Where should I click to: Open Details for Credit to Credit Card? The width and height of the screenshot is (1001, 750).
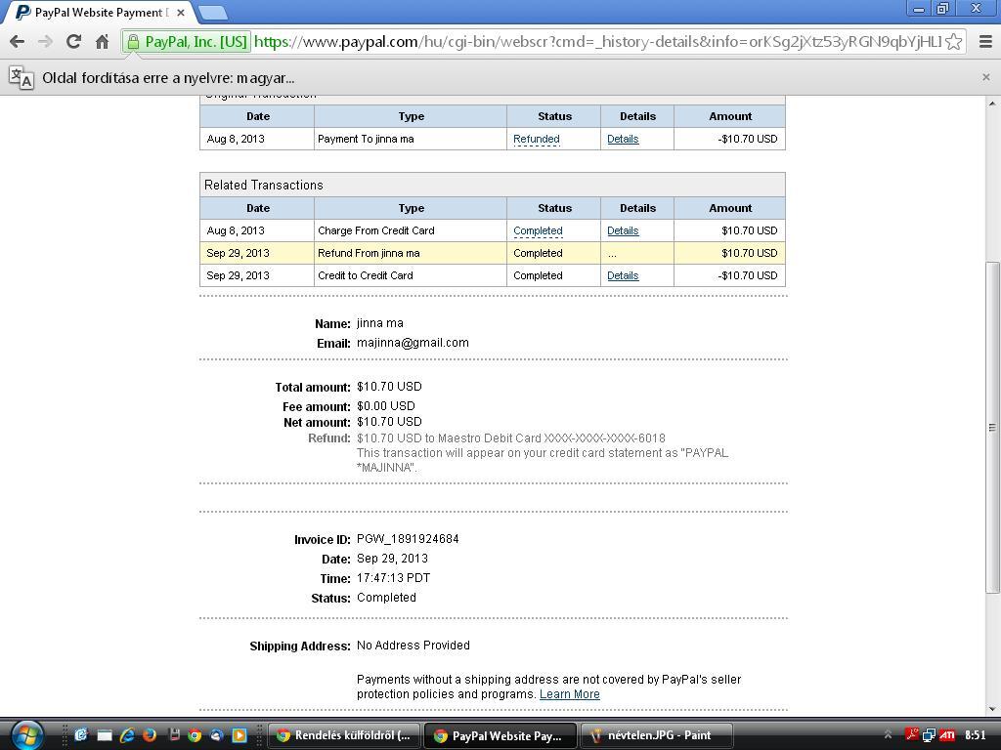(623, 275)
